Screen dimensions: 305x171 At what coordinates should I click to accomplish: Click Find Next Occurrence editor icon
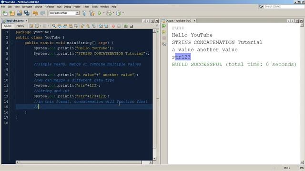pos(65,26)
